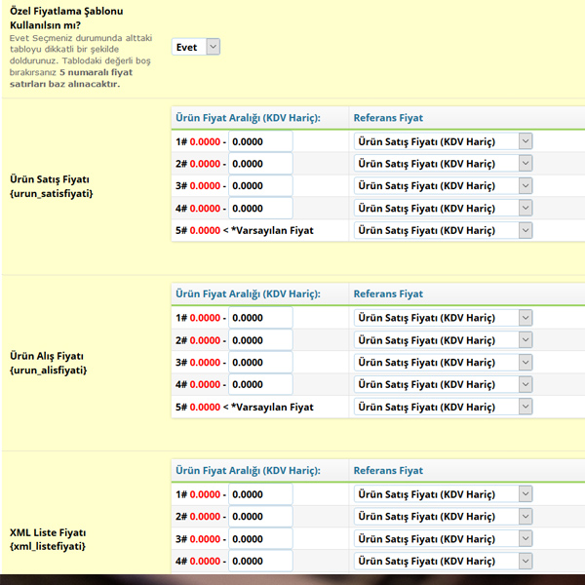The image size is (585, 585).
Task: Open row 3# reference price dropdown for Ürün Alış Fiyatı
Action: pos(443,363)
